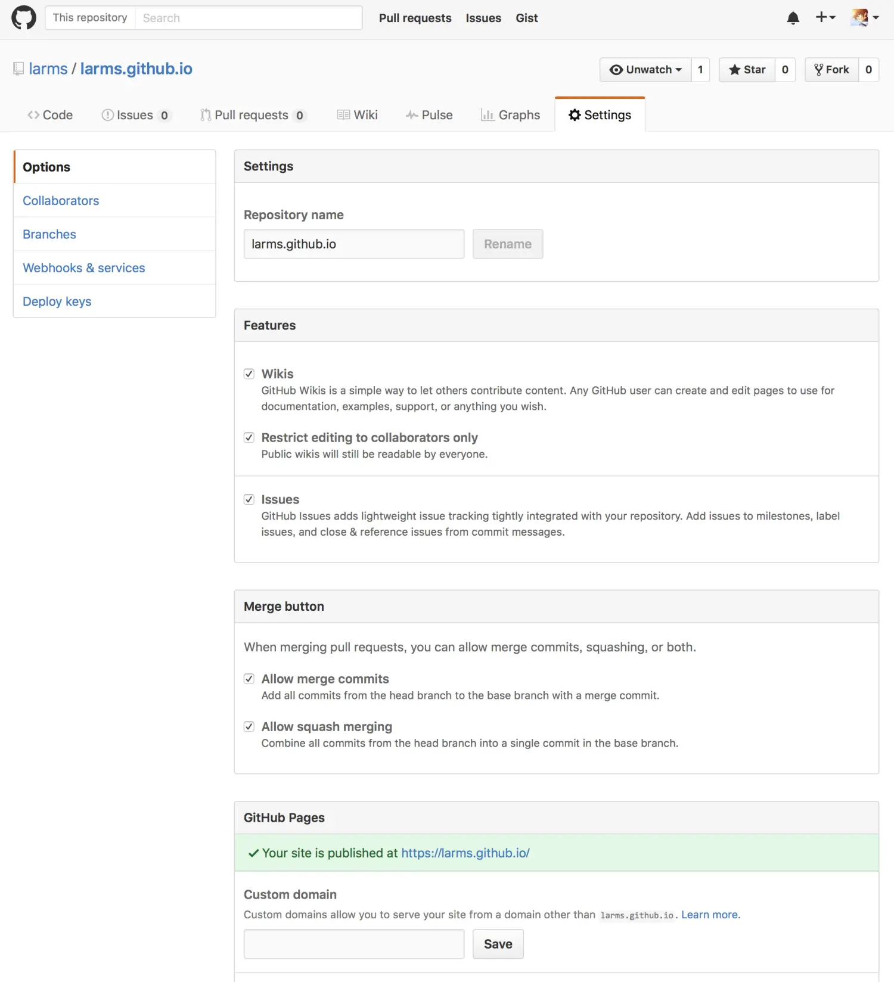Click the bar chart icon on Graphs tab
Screen dimensions: 894x982
488,115
